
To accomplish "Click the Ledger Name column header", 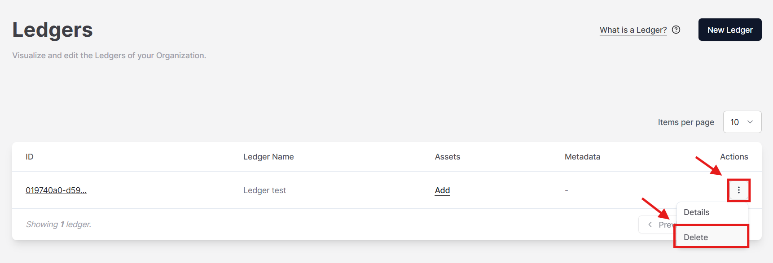I will [x=268, y=157].
